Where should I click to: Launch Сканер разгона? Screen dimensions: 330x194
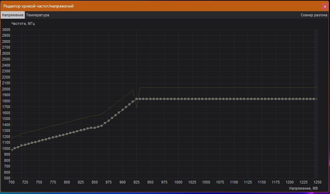coord(314,15)
